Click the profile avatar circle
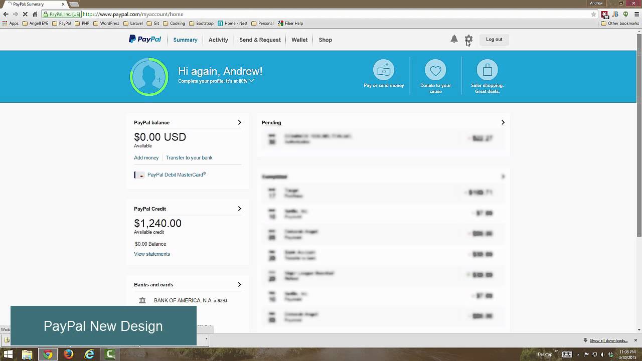Screen dimensions: 642x361 pos(149,77)
